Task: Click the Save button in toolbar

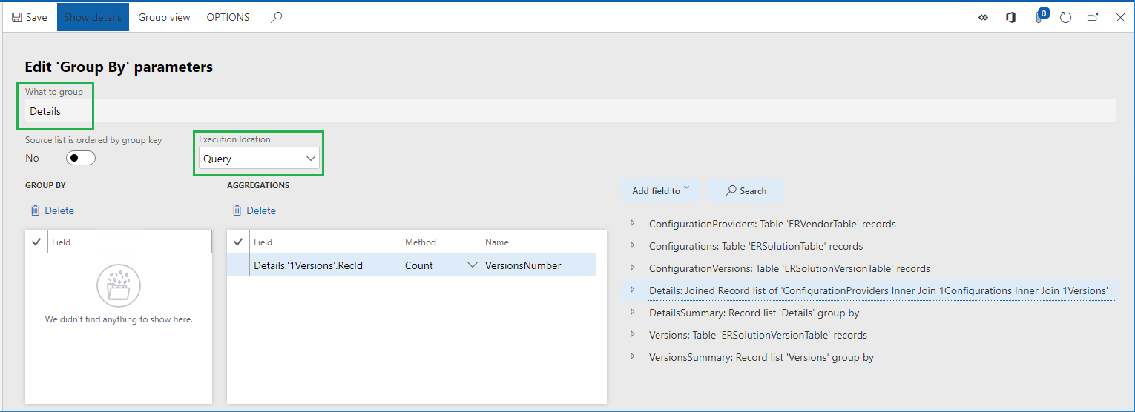Action: pos(30,17)
